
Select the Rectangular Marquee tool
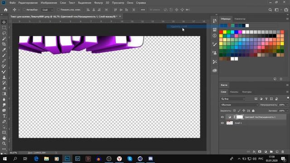click(4, 28)
